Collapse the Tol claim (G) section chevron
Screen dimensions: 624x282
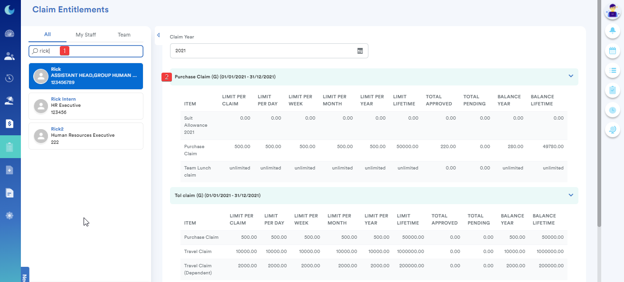pyautogui.click(x=571, y=195)
